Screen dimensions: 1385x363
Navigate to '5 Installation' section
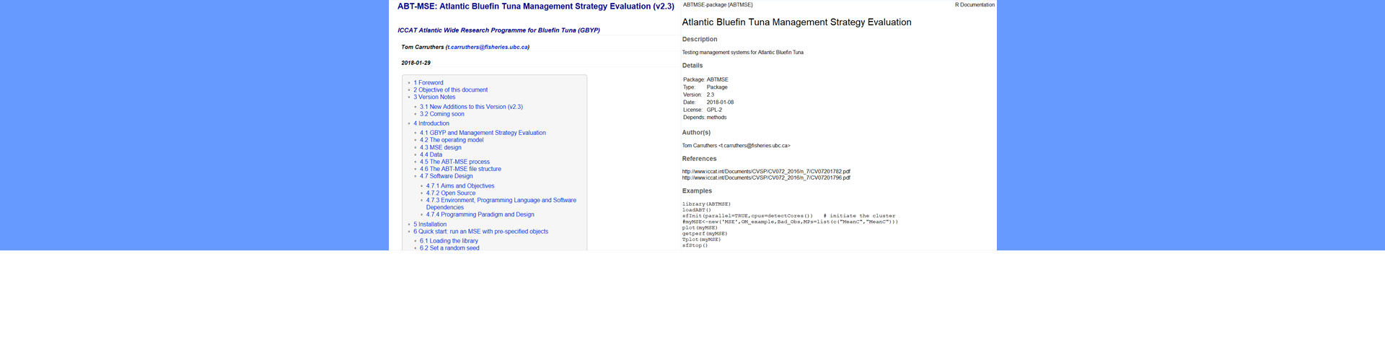click(430, 224)
